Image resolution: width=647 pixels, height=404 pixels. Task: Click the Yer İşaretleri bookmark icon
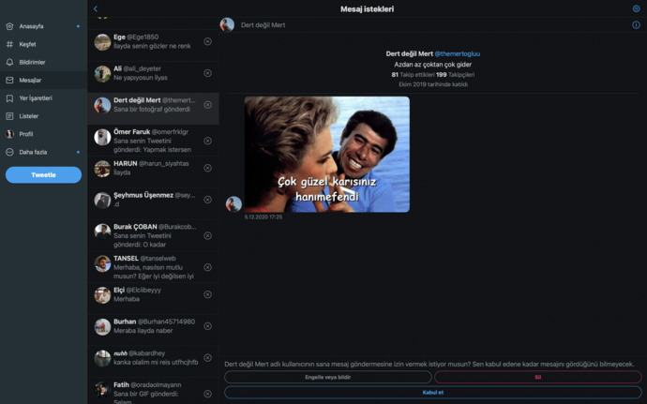click(10, 98)
